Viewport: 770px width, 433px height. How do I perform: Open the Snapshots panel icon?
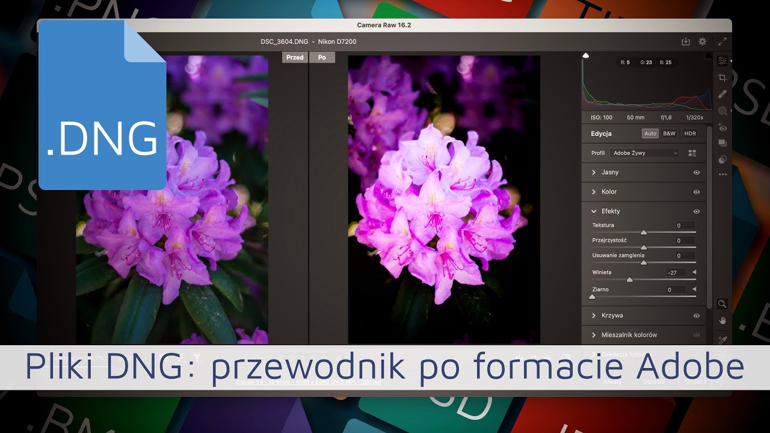pos(722,143)
